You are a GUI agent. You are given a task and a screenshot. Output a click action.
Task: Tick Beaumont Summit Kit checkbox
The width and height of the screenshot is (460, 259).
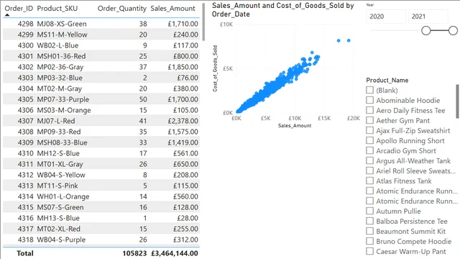(369, 231)
